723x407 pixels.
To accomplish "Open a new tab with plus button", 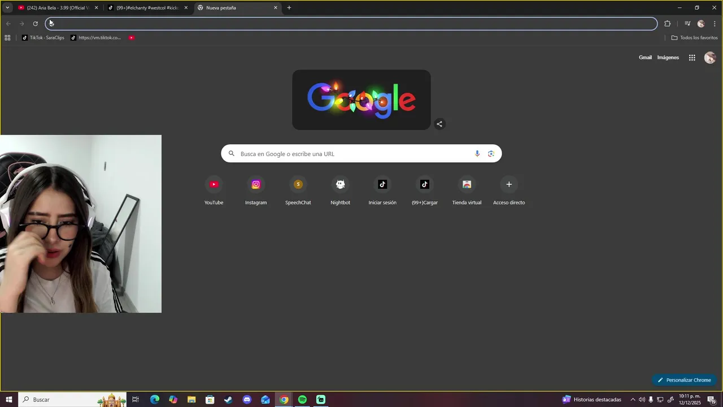I will pos(289,8).
